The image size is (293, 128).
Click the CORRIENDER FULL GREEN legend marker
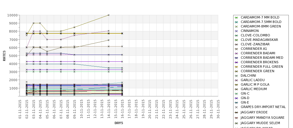click(236, 67)
